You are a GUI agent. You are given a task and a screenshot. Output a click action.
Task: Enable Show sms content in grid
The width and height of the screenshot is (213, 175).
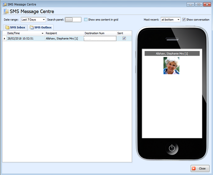(x=86, y=20)
